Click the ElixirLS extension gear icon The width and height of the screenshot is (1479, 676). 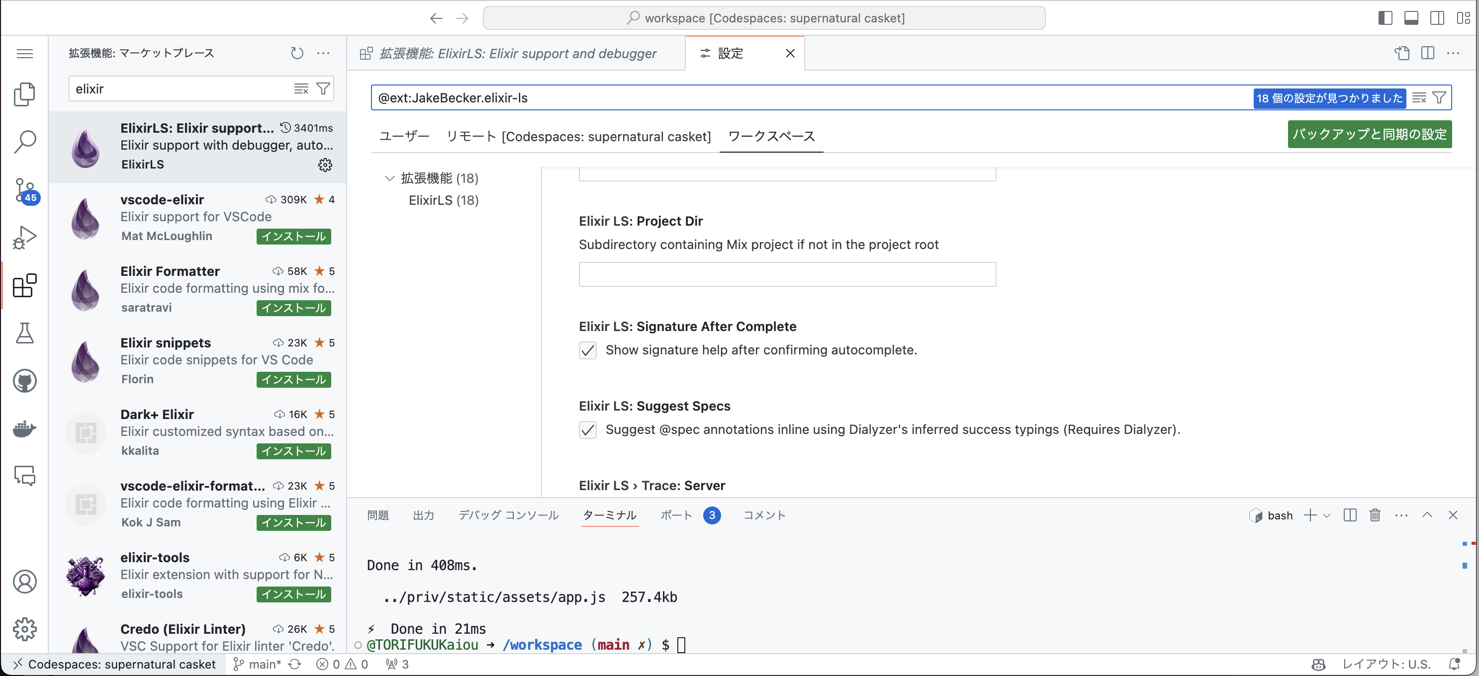(x=325, y=165)
